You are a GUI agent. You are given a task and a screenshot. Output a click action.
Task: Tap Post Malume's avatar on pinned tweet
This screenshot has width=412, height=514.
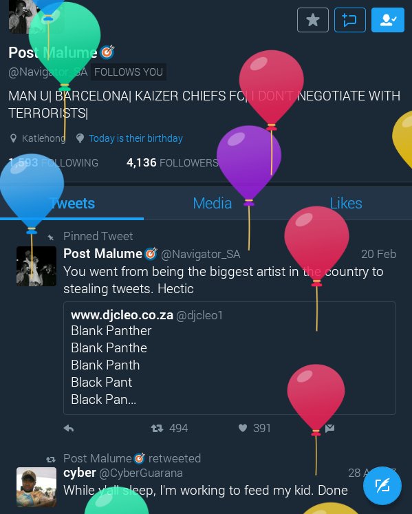click(x=36, y=266)
